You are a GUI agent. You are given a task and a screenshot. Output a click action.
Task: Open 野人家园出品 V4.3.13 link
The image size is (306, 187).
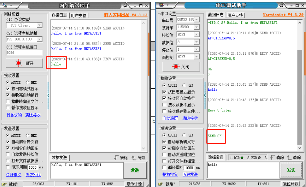tap(126, 15)
